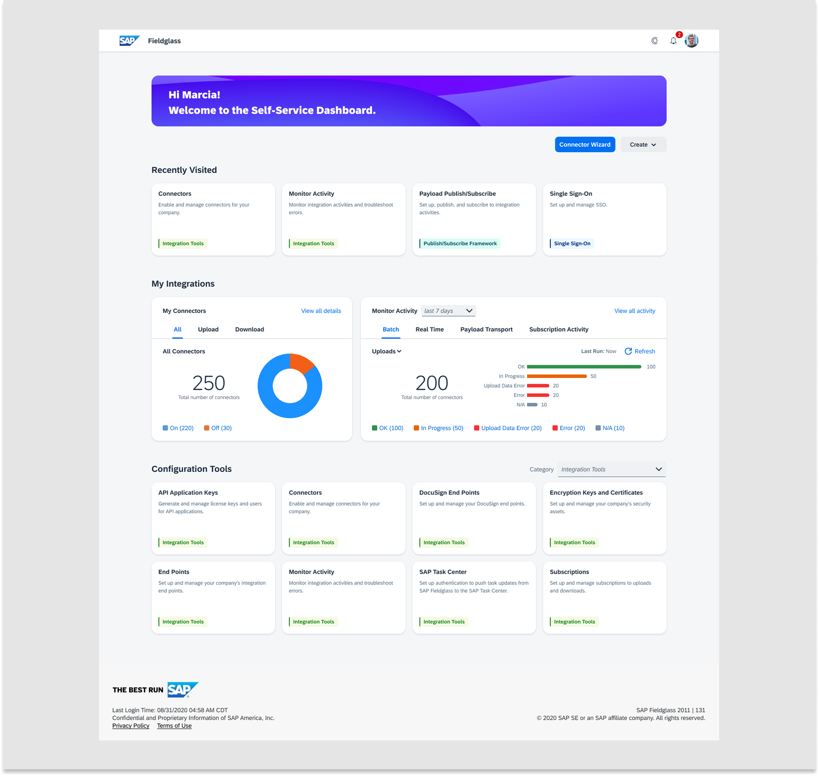Toggle the OK (100) legend item
This screenshot has width=819, height=776.
click(388, 428)
